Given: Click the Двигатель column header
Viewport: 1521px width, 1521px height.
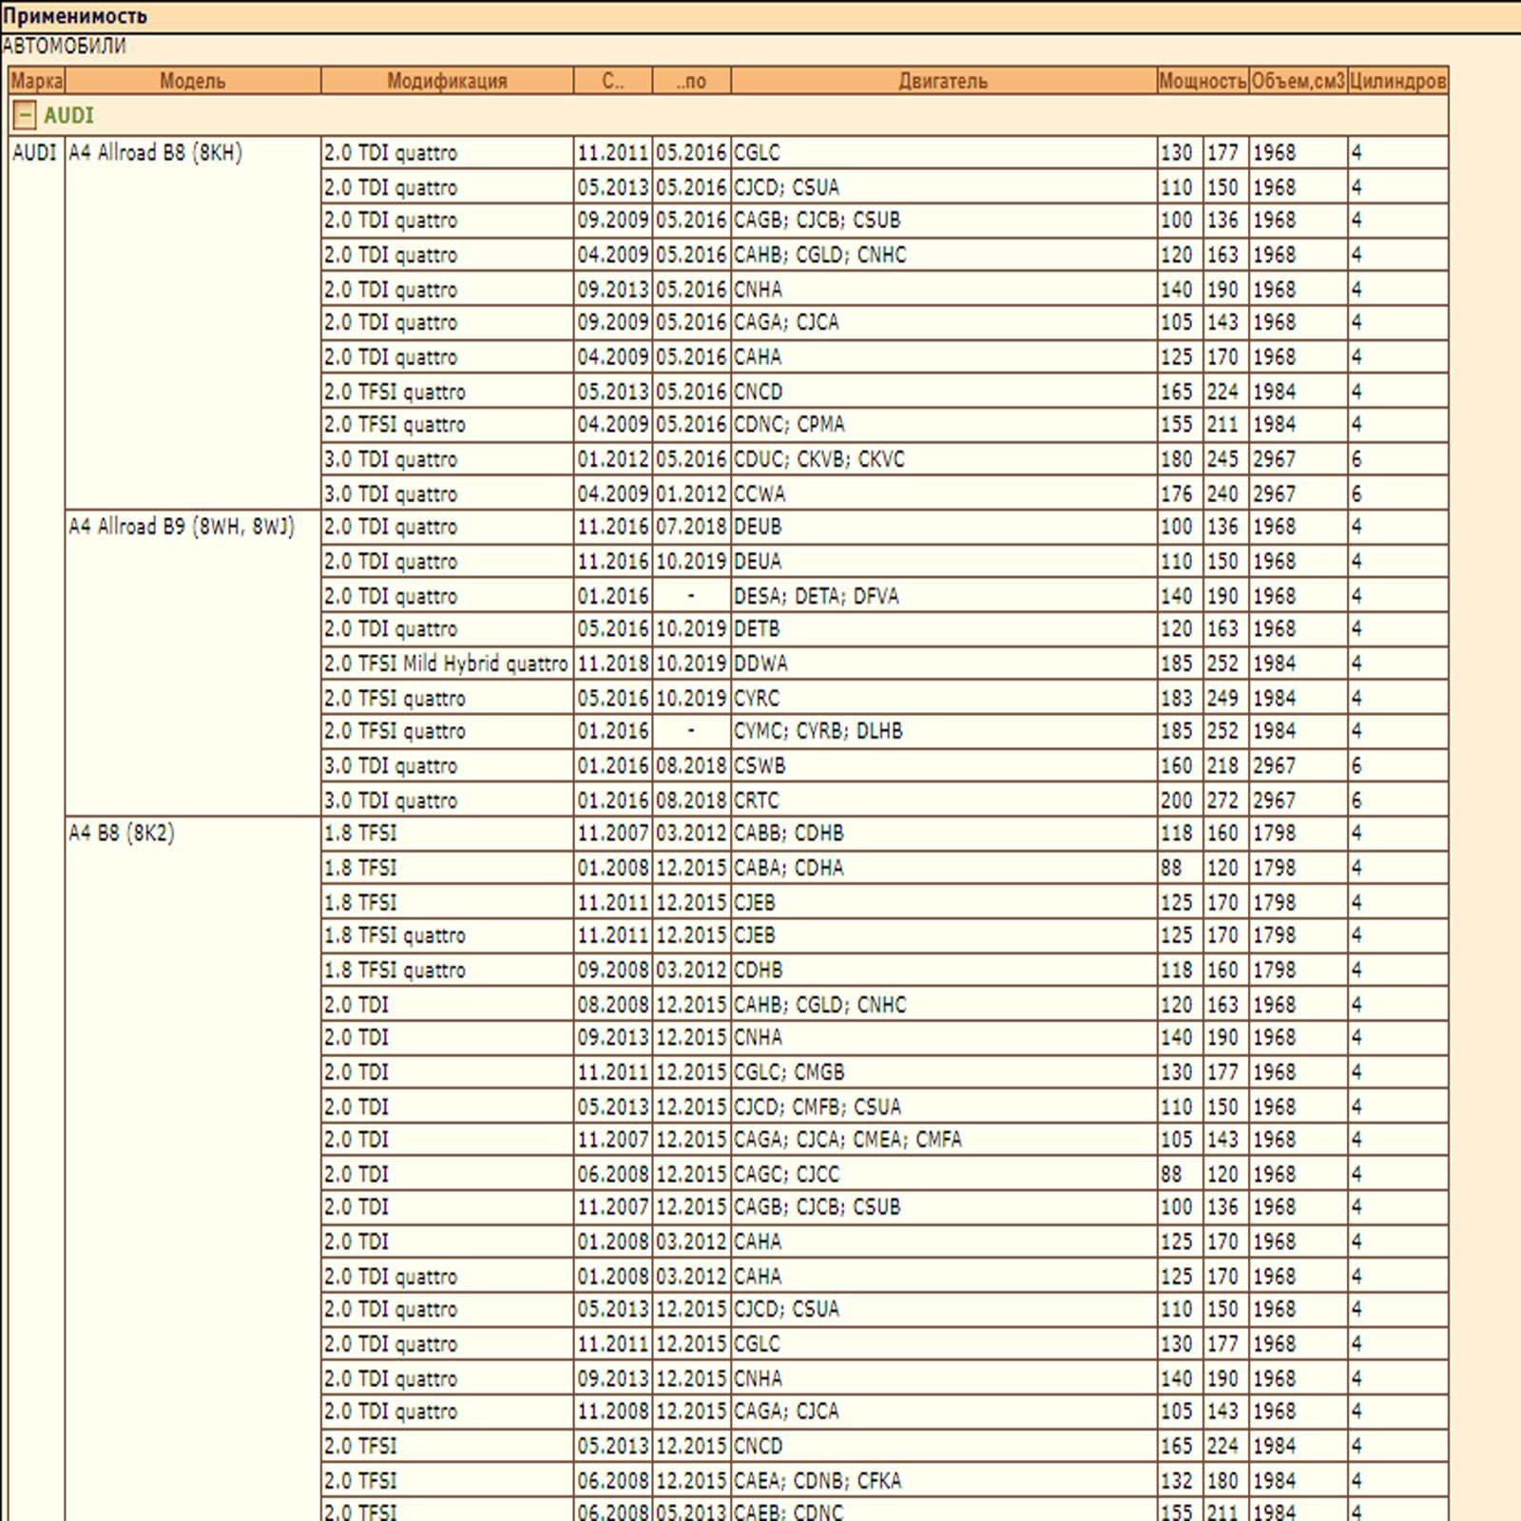Looking at the screenshot, I should coord(943,81).
